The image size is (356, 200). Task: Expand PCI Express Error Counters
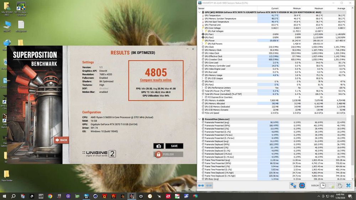tap(203, 97)
